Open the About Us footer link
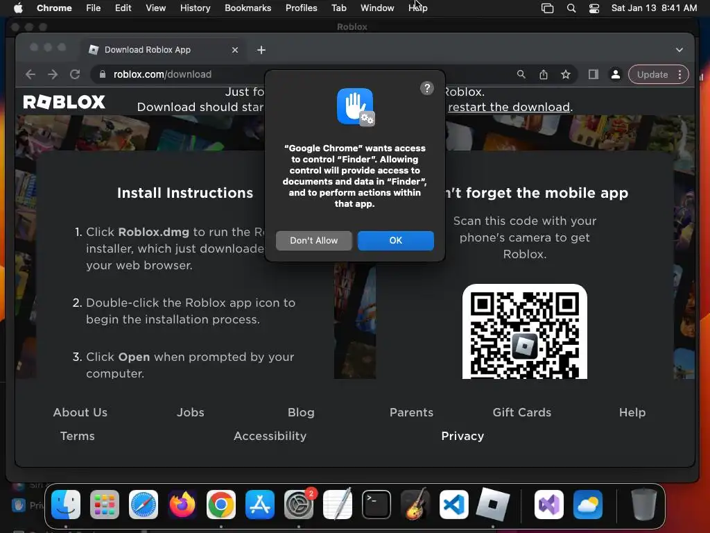710x533 pixels. point(80,412)
